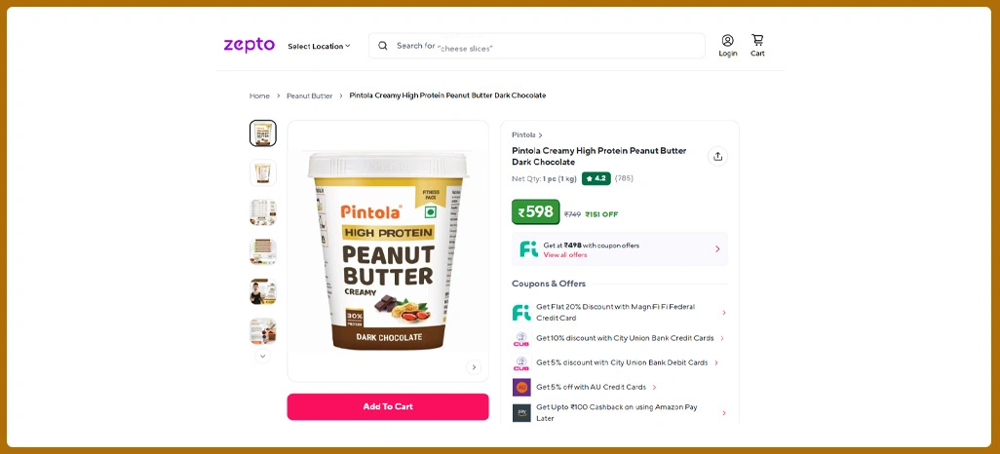Click the Zepto logo
1000x454 pixels.
(x=249, y=45)
